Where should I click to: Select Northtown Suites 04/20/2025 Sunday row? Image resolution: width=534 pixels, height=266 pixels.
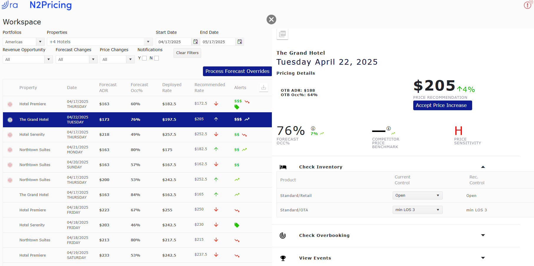point(137,165)
